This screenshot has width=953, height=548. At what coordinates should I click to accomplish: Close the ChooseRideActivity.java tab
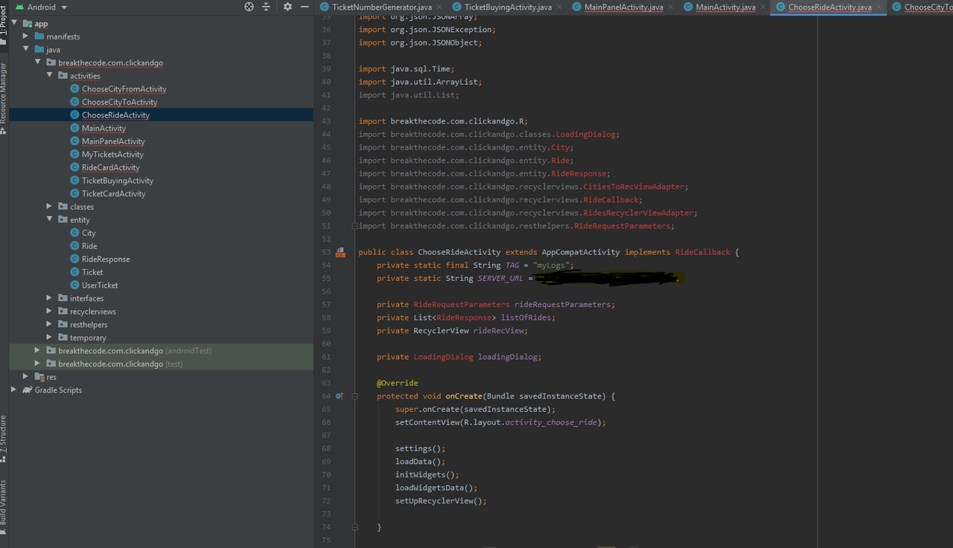click(x=879, y=7)
